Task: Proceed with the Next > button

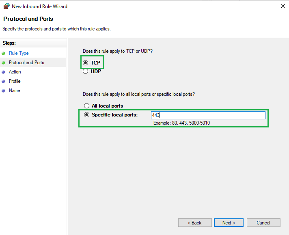Action: tap(229, 223)
